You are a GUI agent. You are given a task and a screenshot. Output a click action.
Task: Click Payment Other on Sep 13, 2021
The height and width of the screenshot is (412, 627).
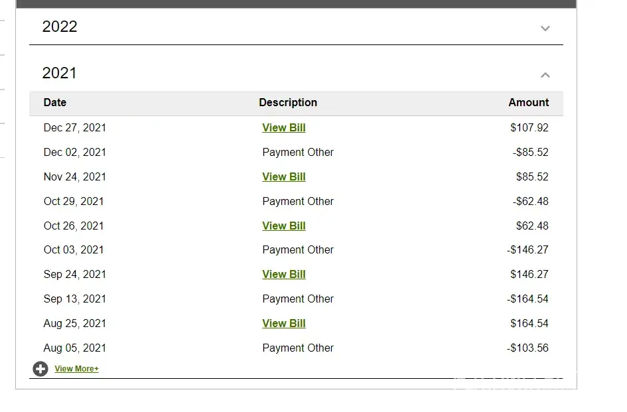tap(298, 299)
